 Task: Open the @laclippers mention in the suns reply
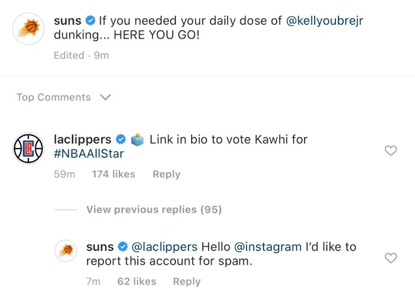[x=164, y=247]
